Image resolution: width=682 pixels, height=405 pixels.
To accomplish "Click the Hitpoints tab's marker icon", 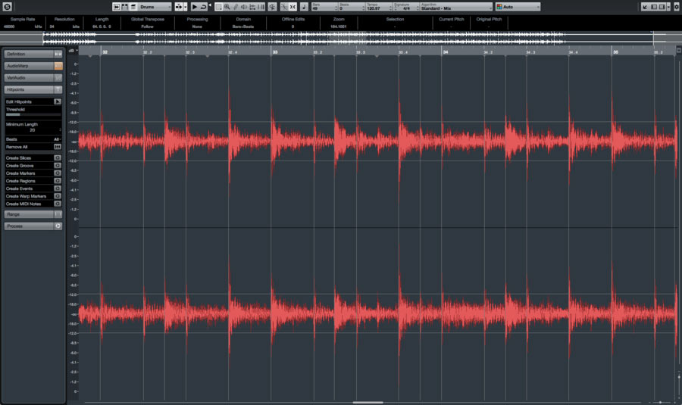I will tap(58, 89).
